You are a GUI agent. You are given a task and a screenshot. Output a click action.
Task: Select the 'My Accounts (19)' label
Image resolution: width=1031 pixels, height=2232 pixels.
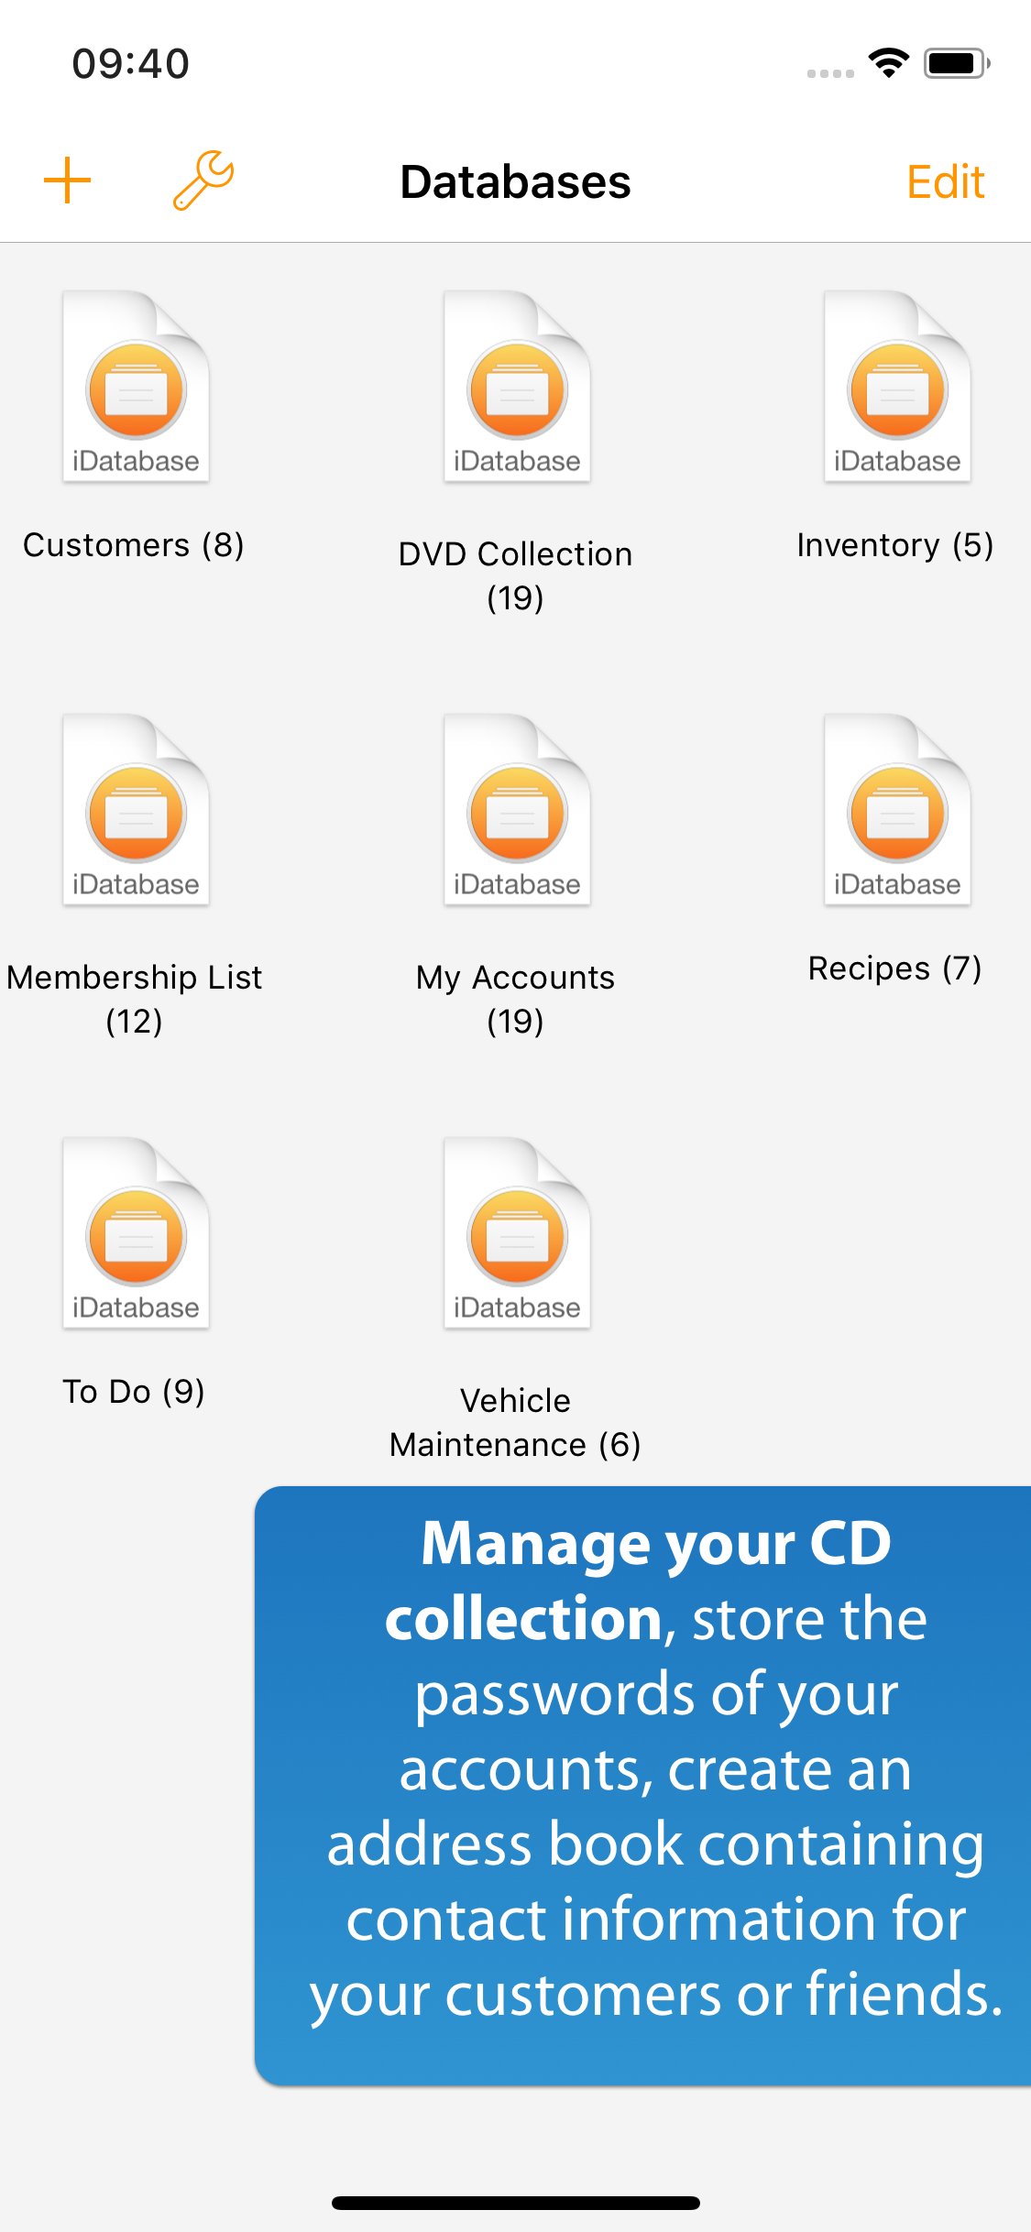coord(516,1000)
